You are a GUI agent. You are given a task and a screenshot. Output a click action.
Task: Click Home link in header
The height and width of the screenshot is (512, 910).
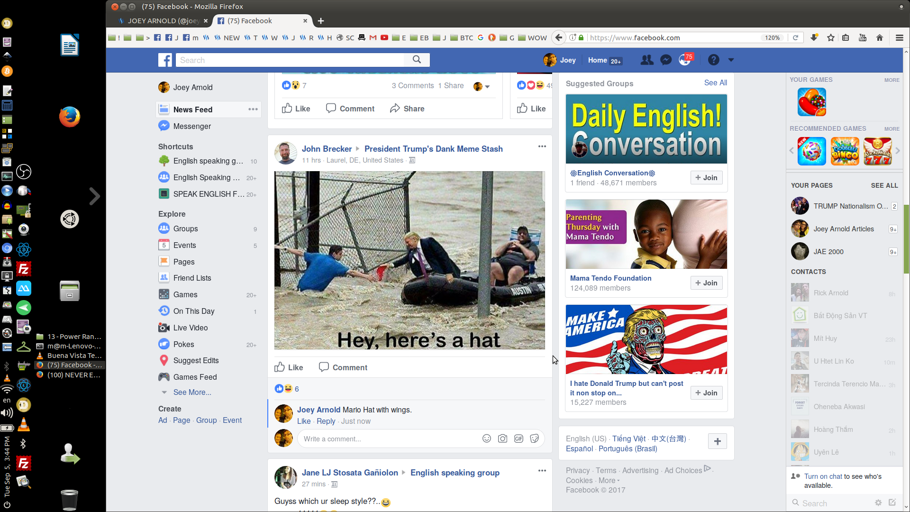597,60
